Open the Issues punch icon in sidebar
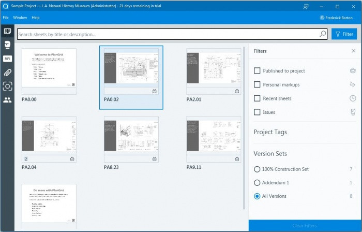Viewport: 362px width, 232px height. [x=7, y=45]
